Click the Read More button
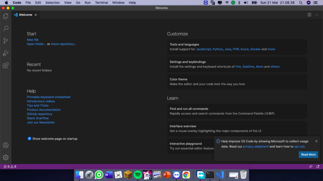Screen dimensions: 323x181 click(308, 155)
